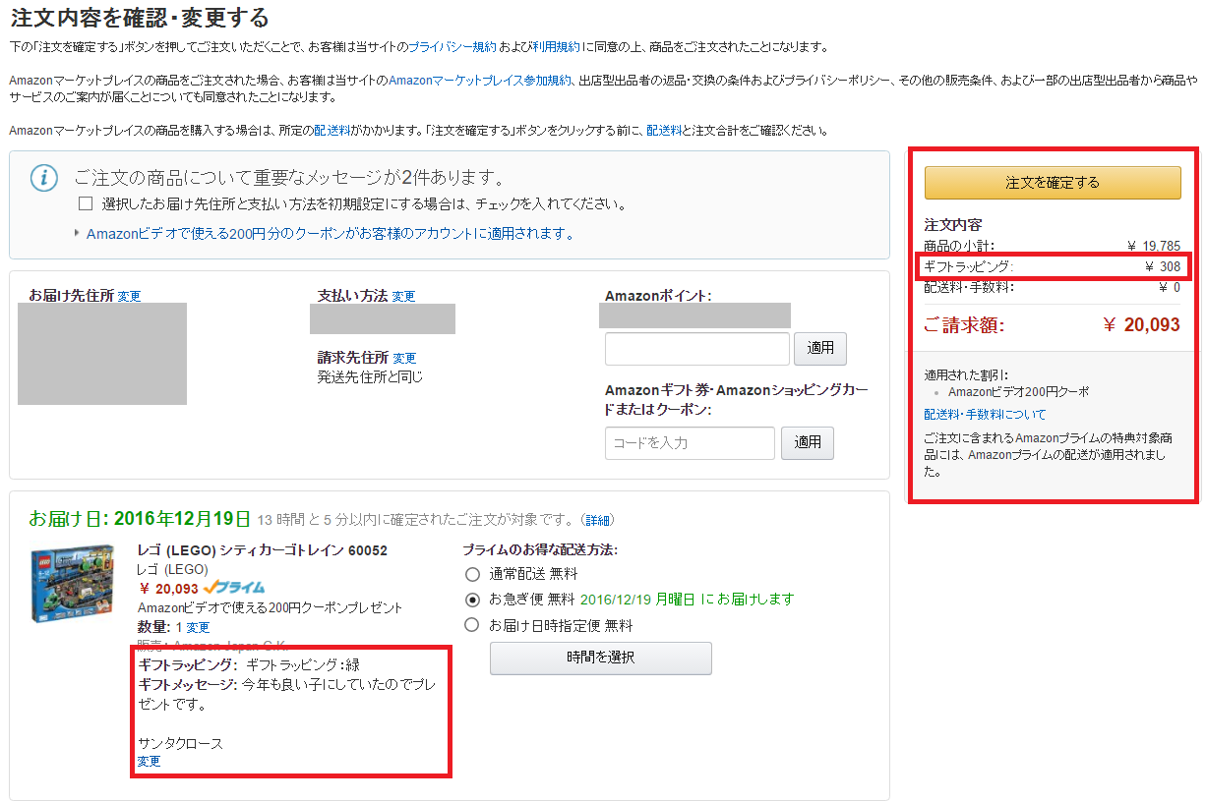The height and width of the screenshot is (802, 1206).
Task: Click the 注文内容 heading in the order summary
Action: tap(953, 224)
